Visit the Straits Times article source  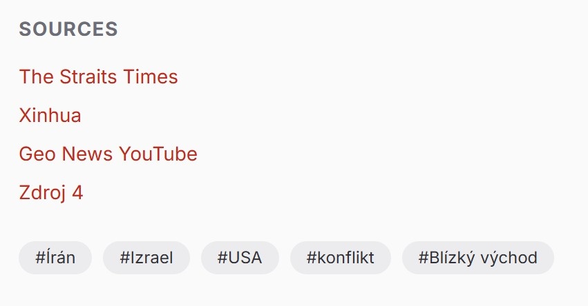(x=98, y=76)
